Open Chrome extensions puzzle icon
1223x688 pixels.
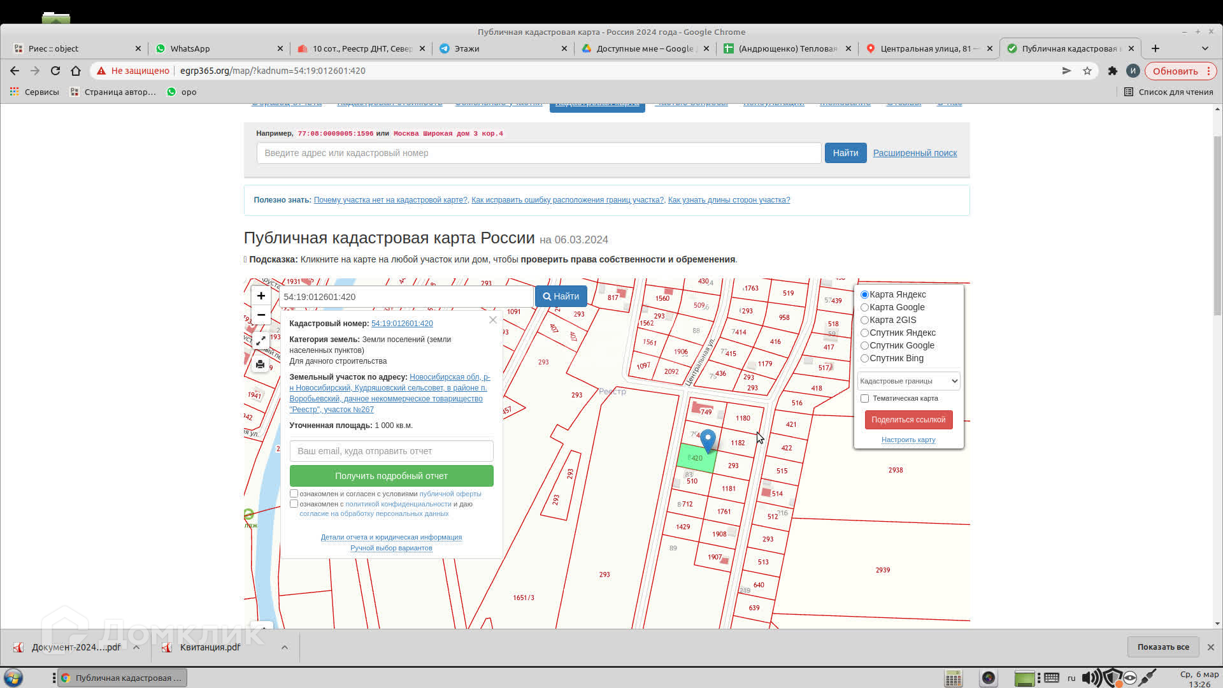(1112, 71)
